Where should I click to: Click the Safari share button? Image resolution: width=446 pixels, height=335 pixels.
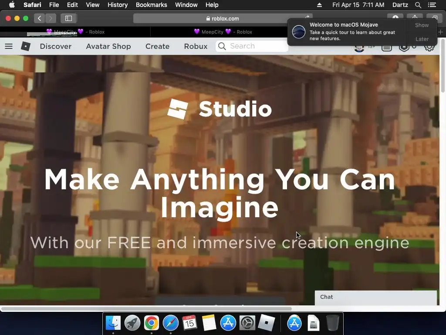[415, 17]
